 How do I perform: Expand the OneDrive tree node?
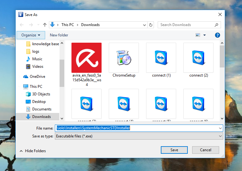pyautogui.click(x=20, y=77)
